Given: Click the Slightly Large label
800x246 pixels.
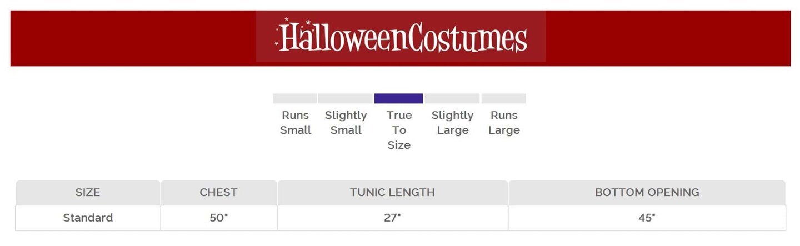Looking at the screenshot, I should click(x=452, y=123).
